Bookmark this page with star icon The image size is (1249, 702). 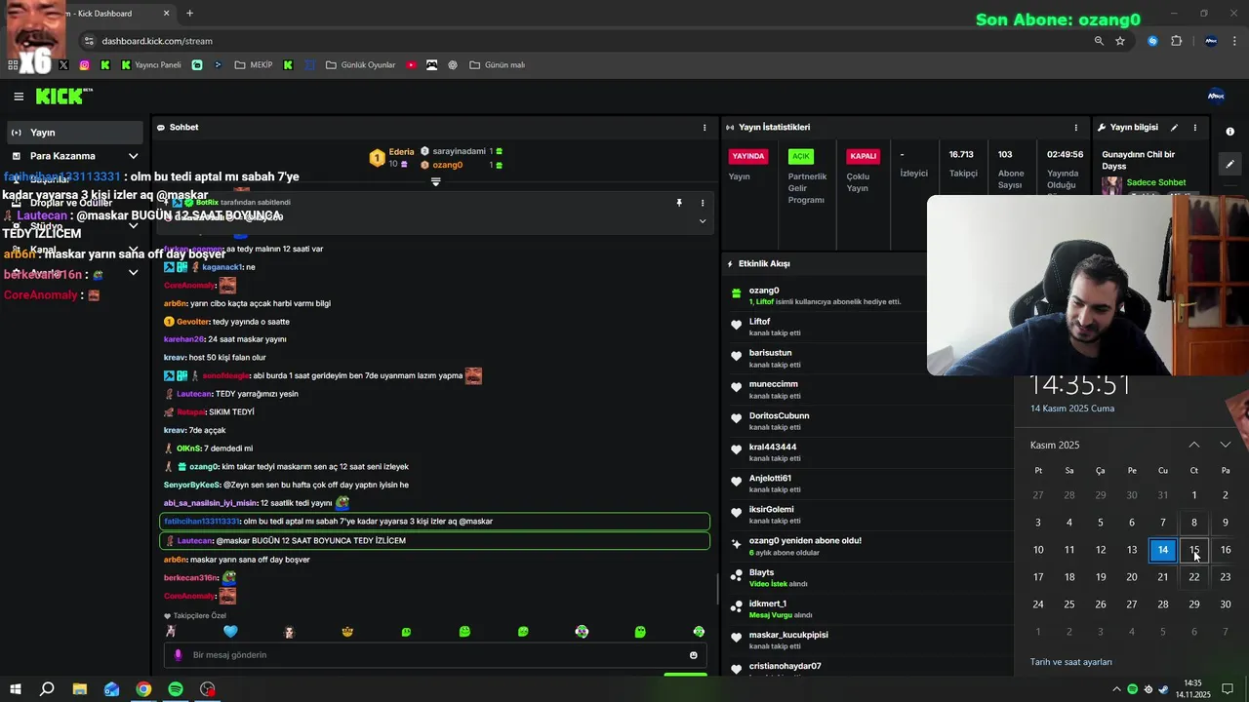click(1120, 41)
